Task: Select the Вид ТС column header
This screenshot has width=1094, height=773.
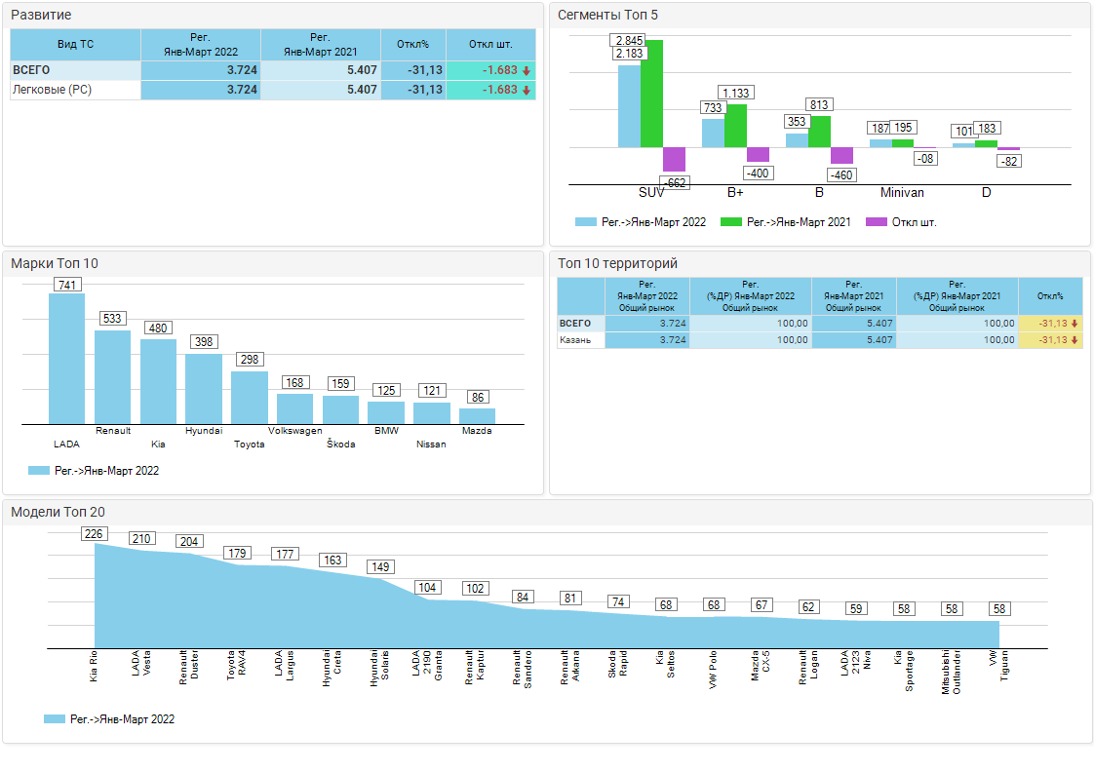Action: point(75,44)
